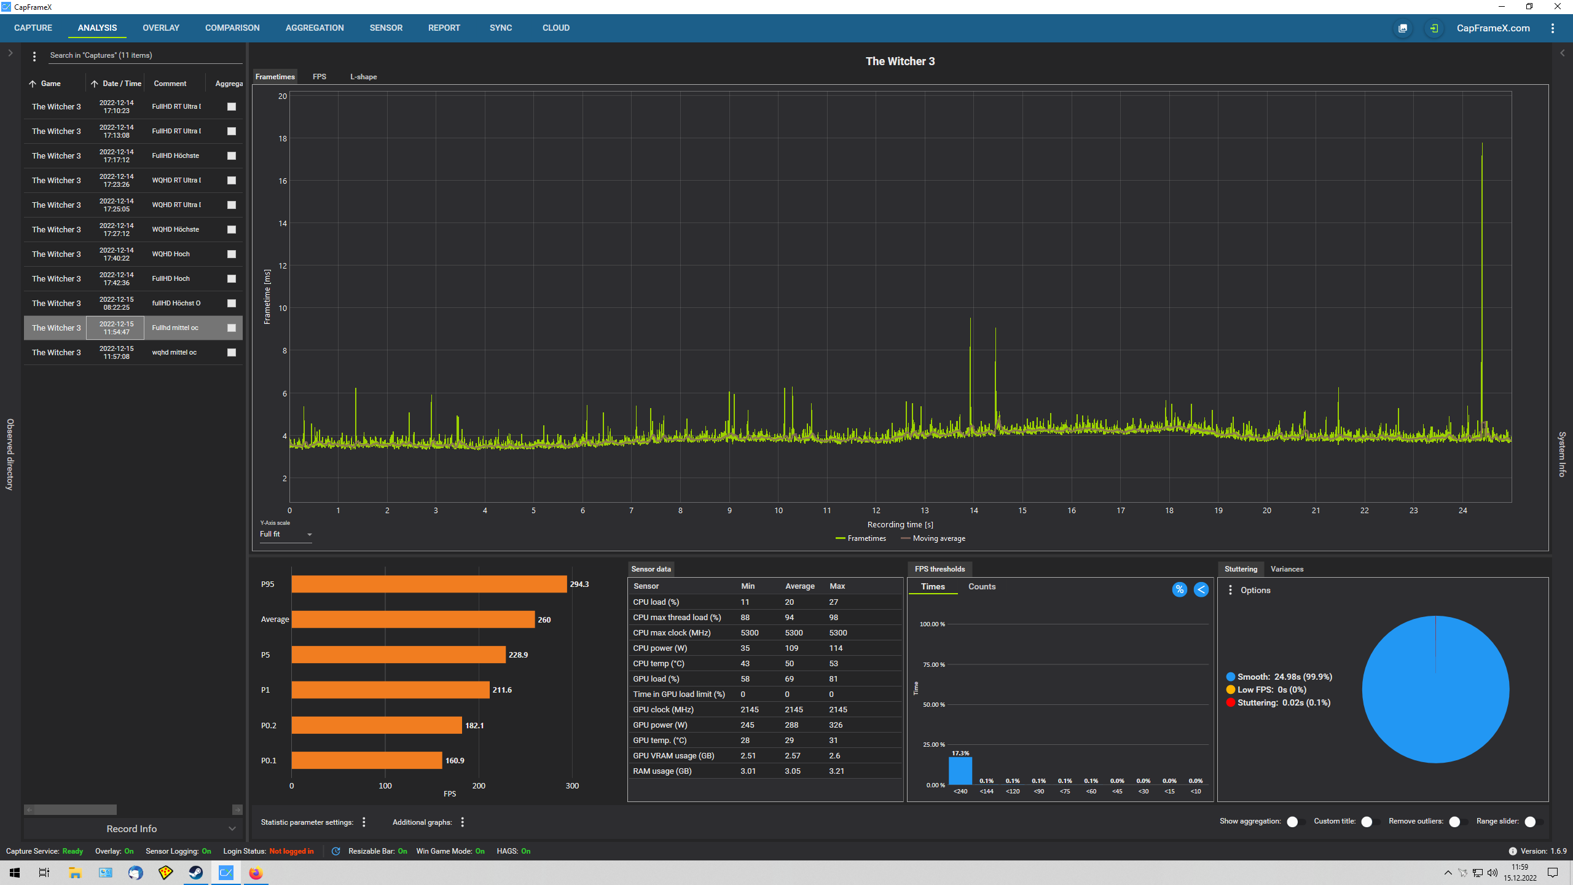Open the capture list three-dot options menu
The height and width of the screenshot is (885, 1573).
34,56
